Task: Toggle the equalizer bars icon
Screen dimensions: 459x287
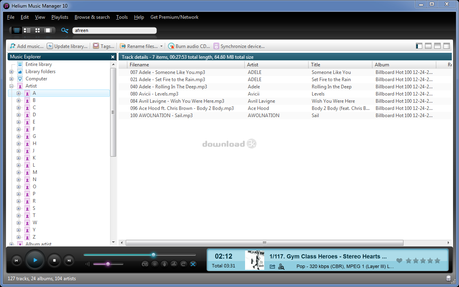Action: click(174, 264)
